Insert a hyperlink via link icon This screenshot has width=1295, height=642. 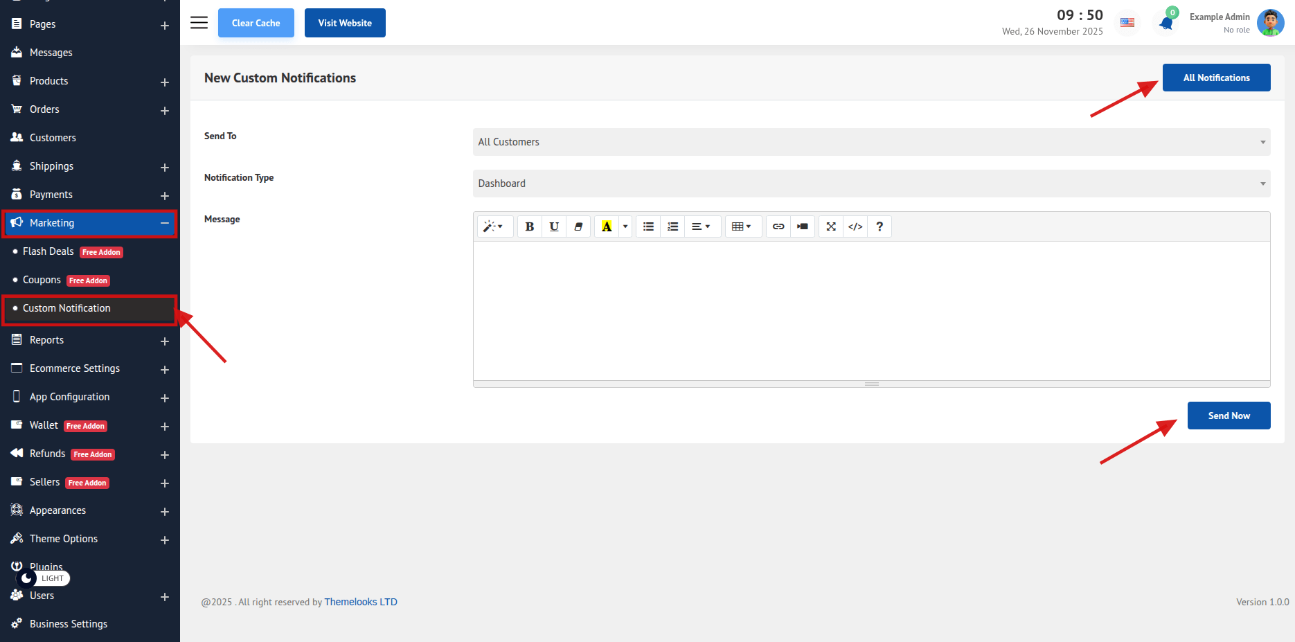pyautogui.click(x=778, y=226)
